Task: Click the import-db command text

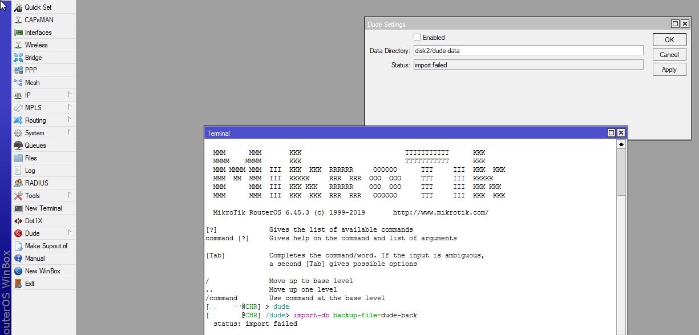Action: pos(311,315)
